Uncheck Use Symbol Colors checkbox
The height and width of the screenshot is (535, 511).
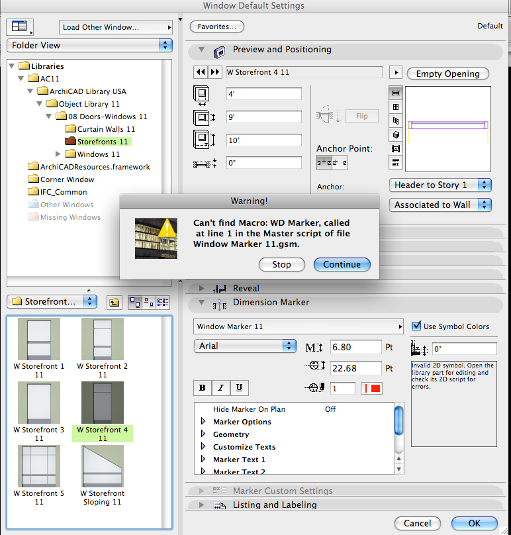416,326
